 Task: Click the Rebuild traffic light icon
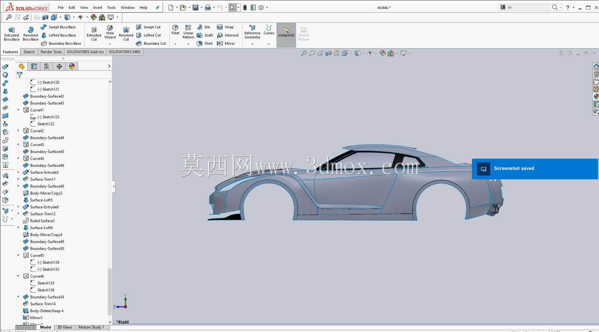(245, 8)
